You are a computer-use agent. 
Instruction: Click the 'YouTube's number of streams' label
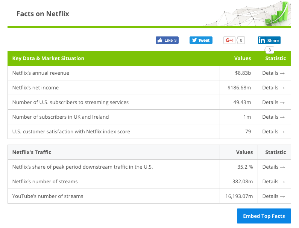48,196
